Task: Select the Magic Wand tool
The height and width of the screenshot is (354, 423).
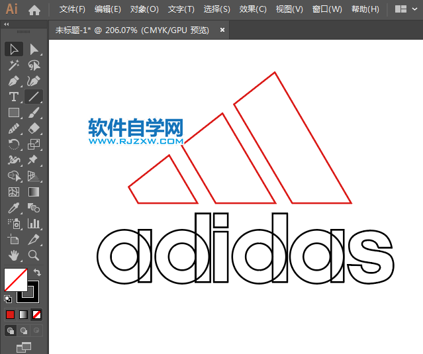Action: tap(14, 66)
